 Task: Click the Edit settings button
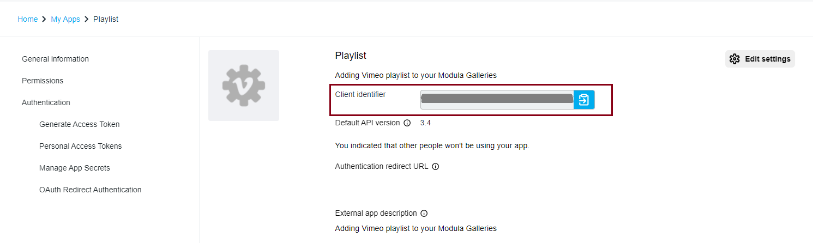tap(760, 59)
